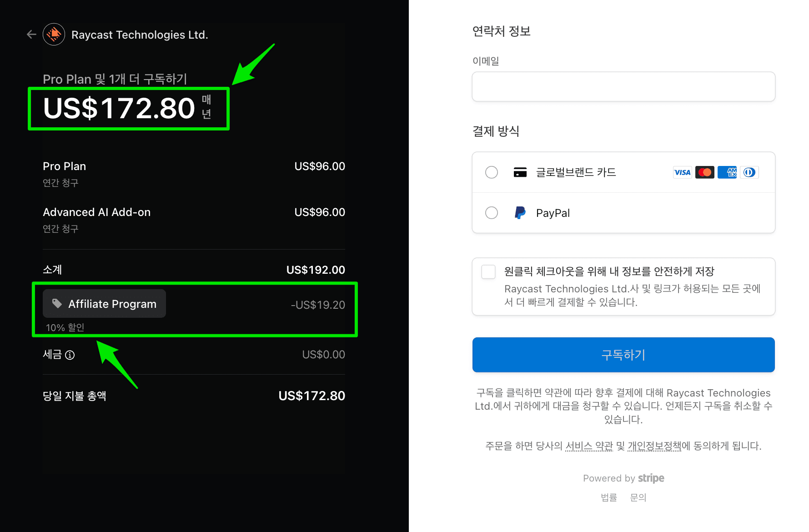This screenshot has height=532, width=809.
Task: Open the 법률 legal link
Action: point(609,497)
